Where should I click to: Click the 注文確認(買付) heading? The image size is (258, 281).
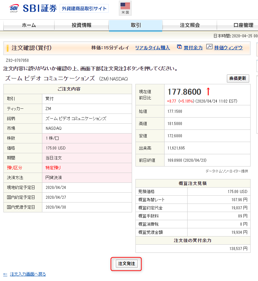[31, 48]
